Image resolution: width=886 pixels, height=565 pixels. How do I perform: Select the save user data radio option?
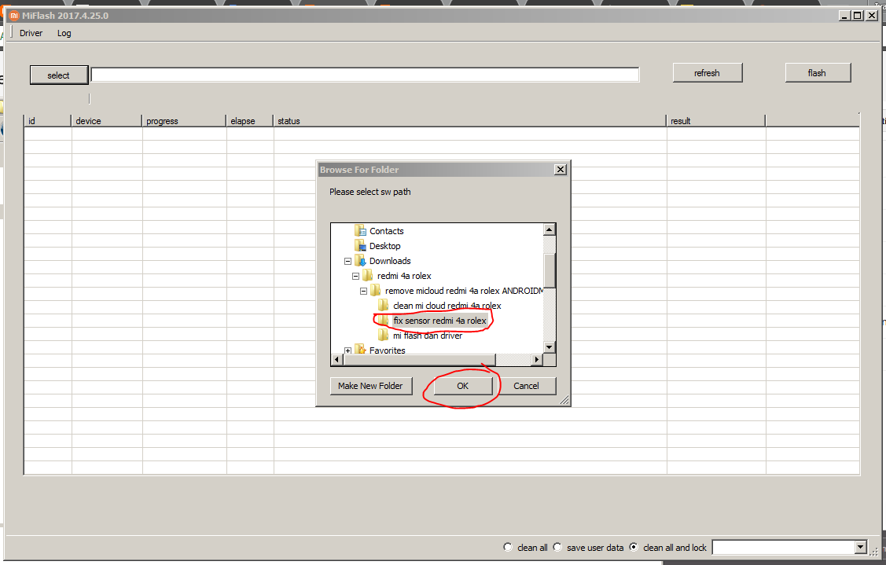click(x=557, y=547)
